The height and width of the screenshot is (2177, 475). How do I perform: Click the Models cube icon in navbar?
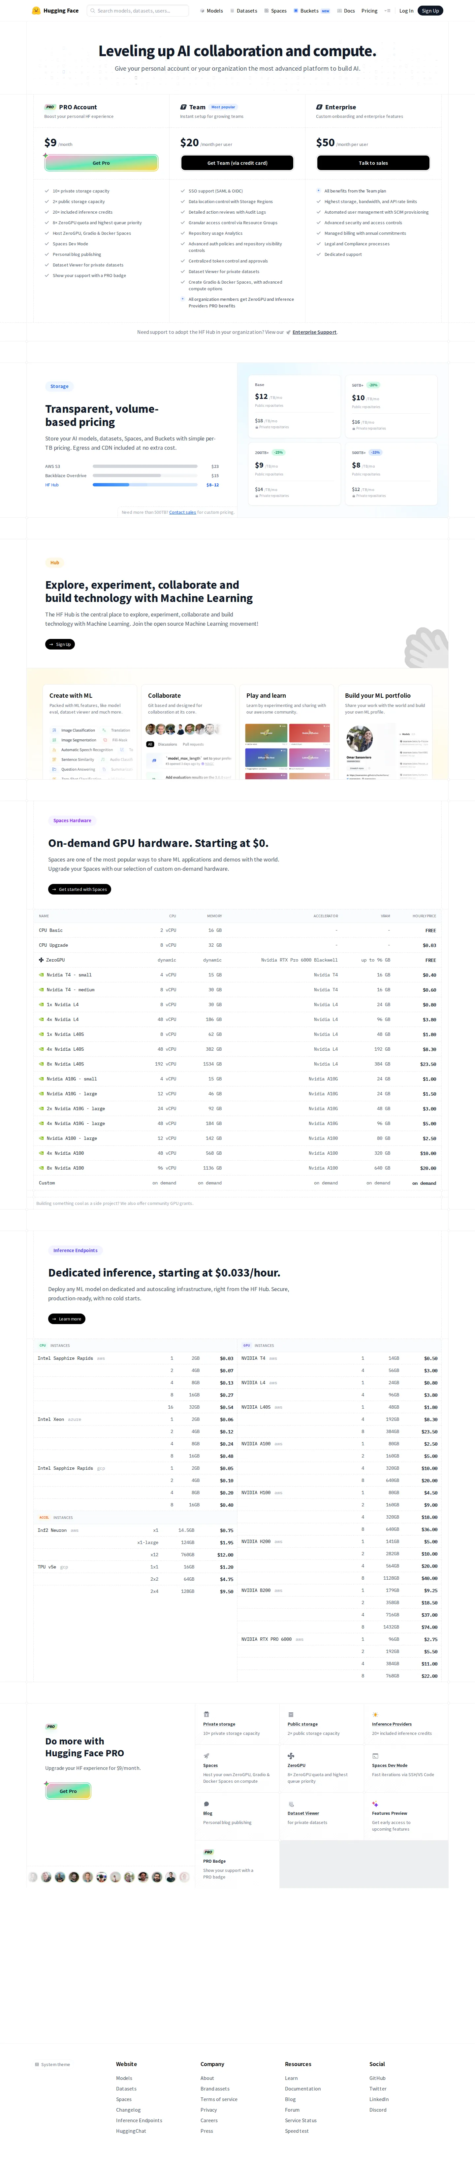203,11
